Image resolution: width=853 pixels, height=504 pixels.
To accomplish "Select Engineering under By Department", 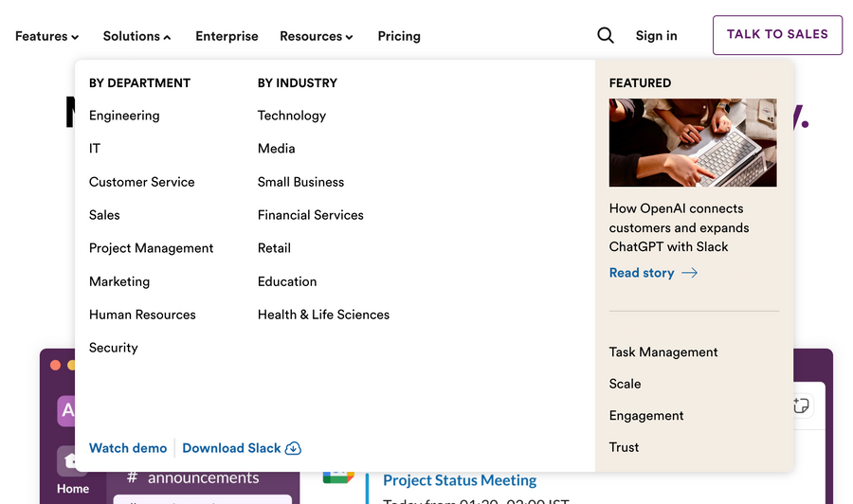I will pos(124,116).
